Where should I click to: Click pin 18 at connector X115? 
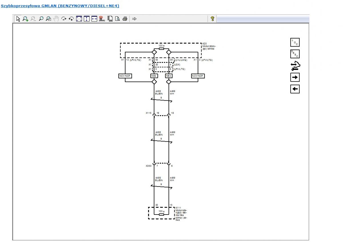(172, 113)
